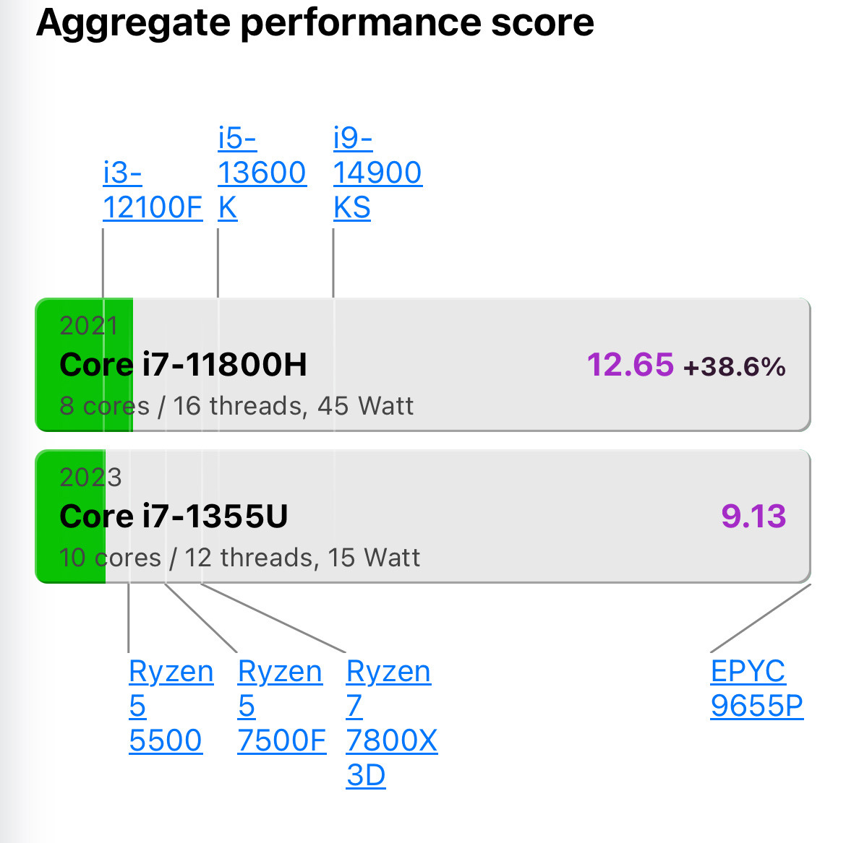This screenshot has height=843, width=846.
Task: Click the 8 cores / 16 threads text
Action: (x=236, y=406)
